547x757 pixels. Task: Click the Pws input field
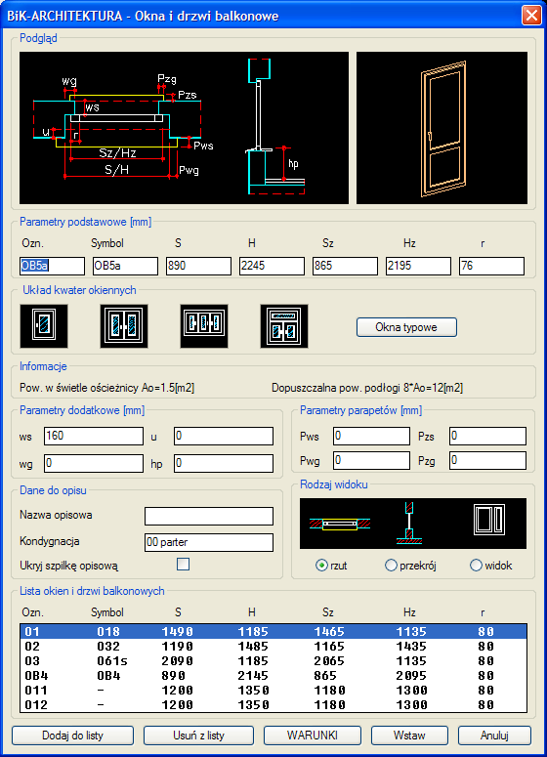pos(371,436)
